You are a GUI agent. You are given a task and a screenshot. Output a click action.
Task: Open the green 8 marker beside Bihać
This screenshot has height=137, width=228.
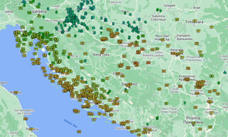[x=68, y=57]
